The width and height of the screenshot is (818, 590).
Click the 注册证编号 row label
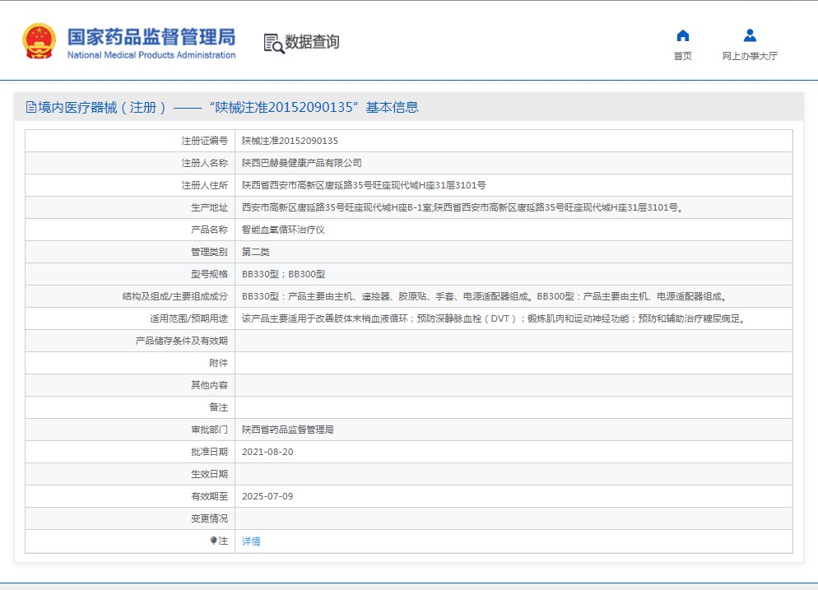204,141
